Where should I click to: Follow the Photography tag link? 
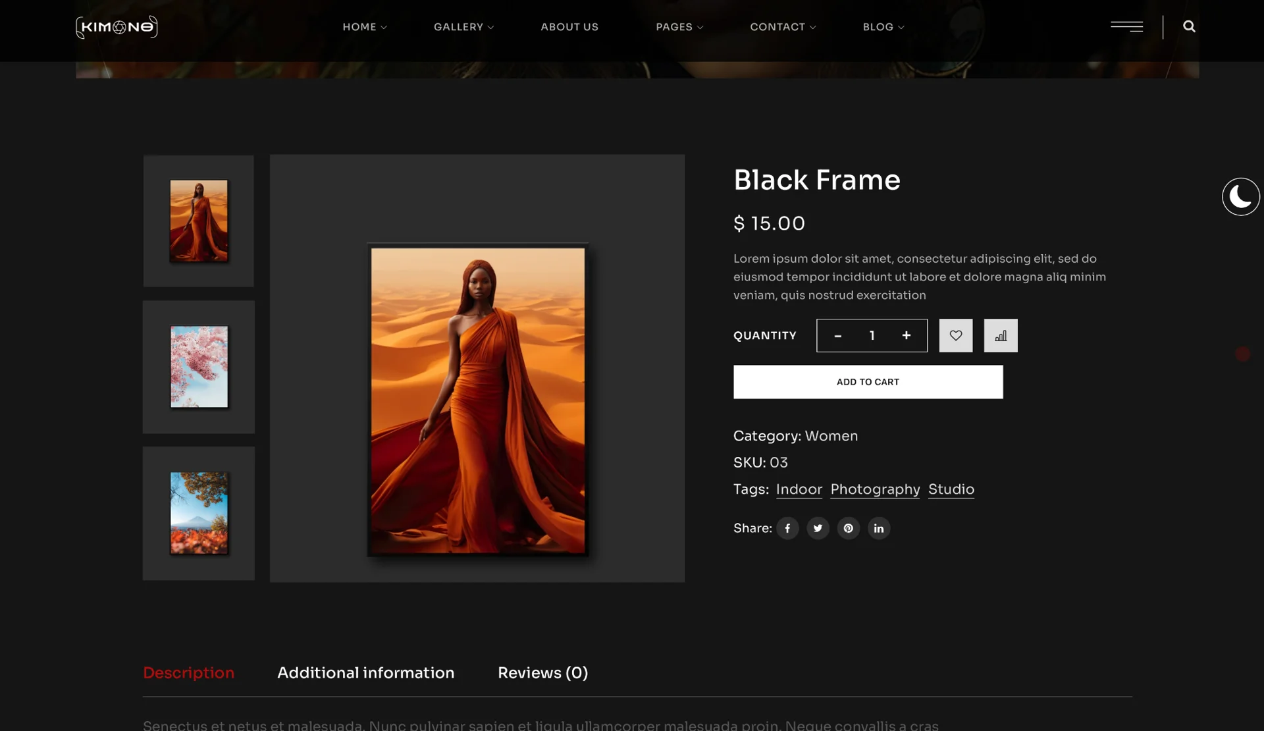[875, 489]
